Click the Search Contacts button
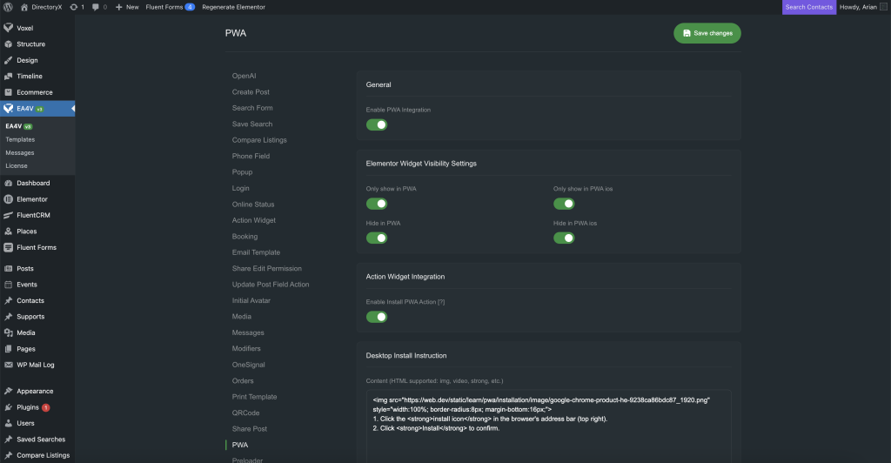 (x=808, y=7)
